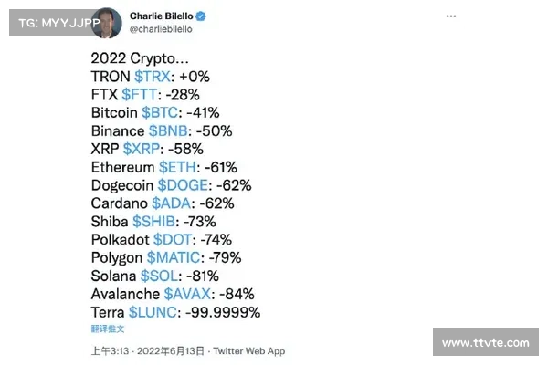Open the $ETH cashtag
Image resolution: width=548 pixels, height=365 pixels.
click(x=177, y=167)
